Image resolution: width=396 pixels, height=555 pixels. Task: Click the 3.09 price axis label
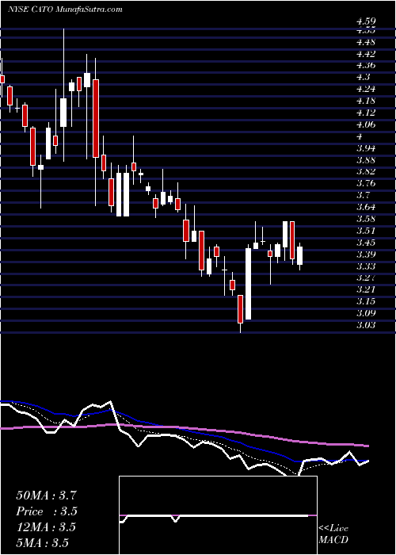click(366, 312)
